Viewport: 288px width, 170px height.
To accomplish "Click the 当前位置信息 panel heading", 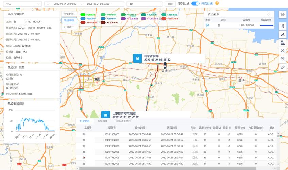I will (x=16, y=14).
